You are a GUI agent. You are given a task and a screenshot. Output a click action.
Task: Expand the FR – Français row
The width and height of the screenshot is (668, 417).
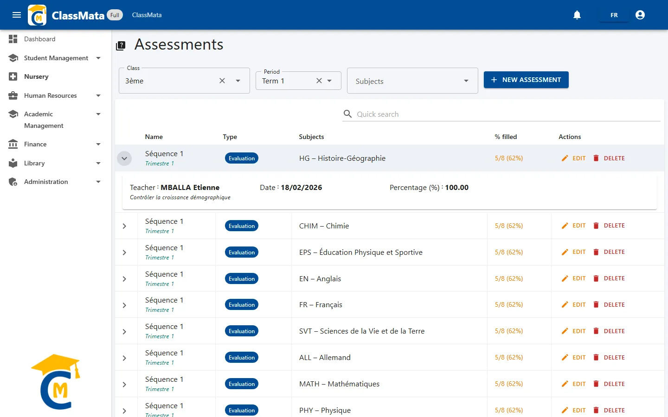click(124, 305)
